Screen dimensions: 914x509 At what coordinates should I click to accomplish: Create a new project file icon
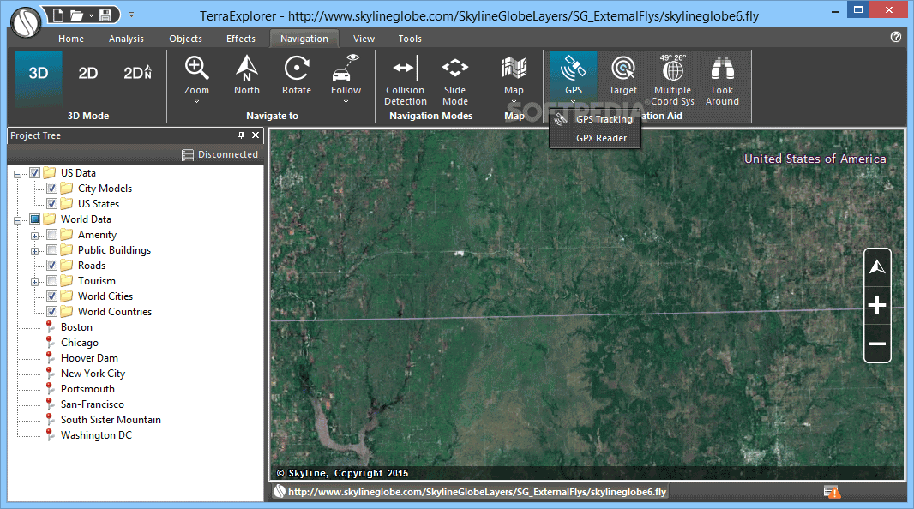pyautogui.click(x=58, y=15)
